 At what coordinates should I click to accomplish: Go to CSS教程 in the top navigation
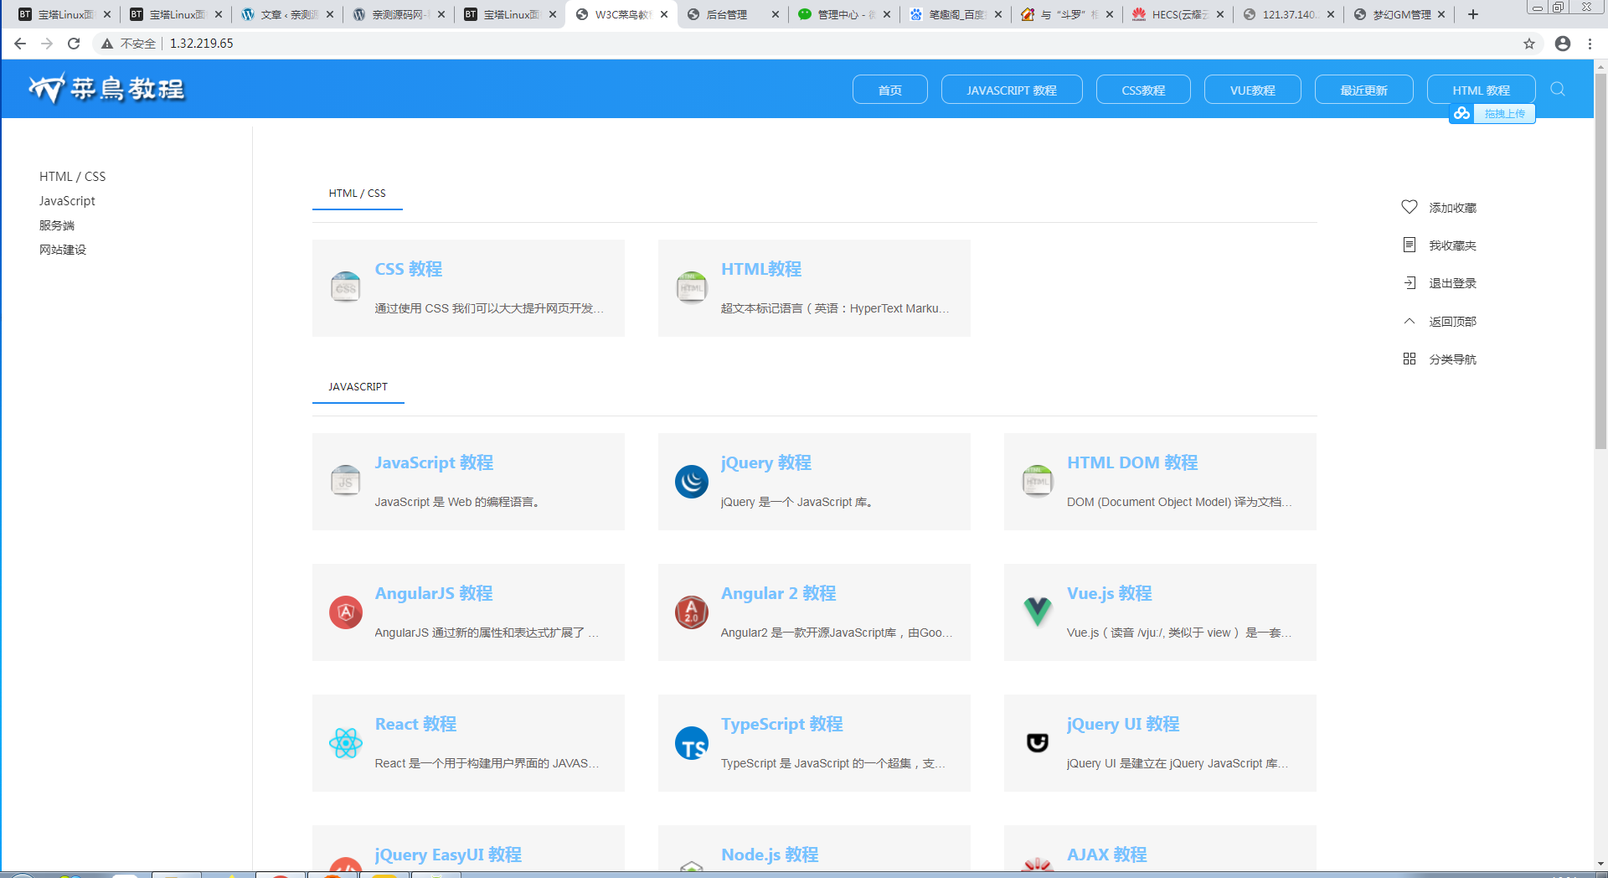click(x=1143, y=90)
